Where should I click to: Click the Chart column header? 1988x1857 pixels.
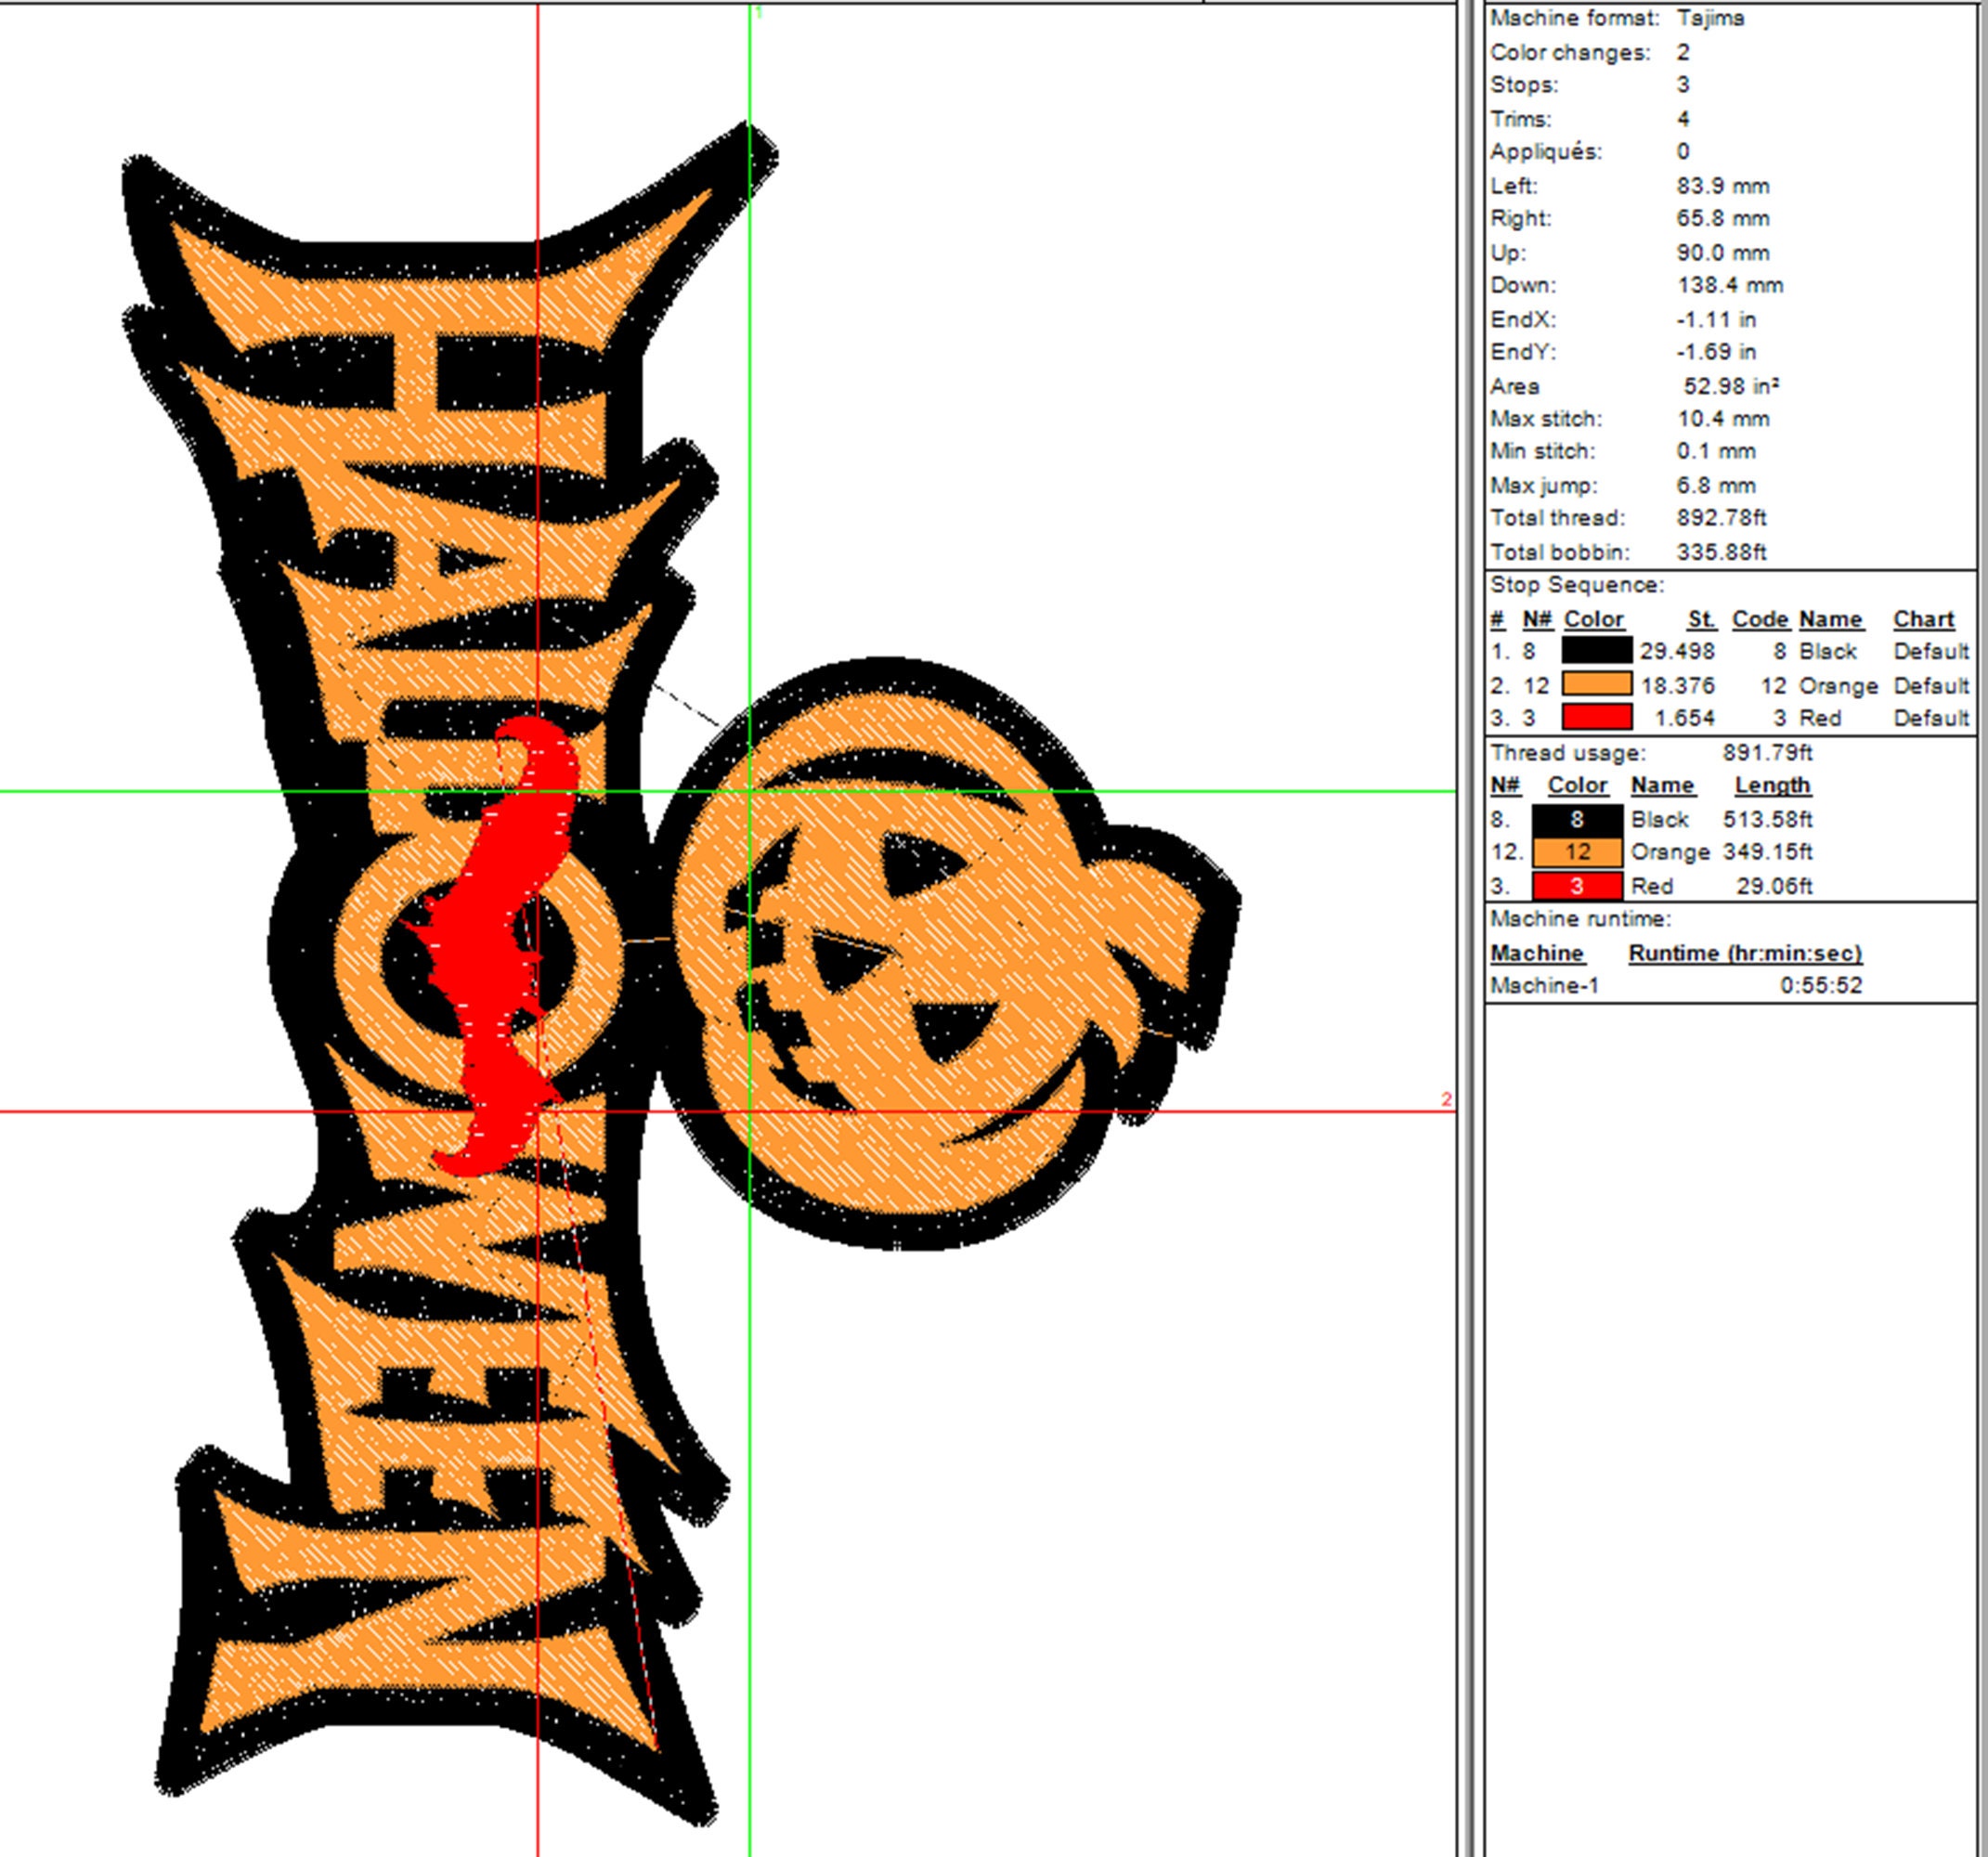click(1923, 619)
